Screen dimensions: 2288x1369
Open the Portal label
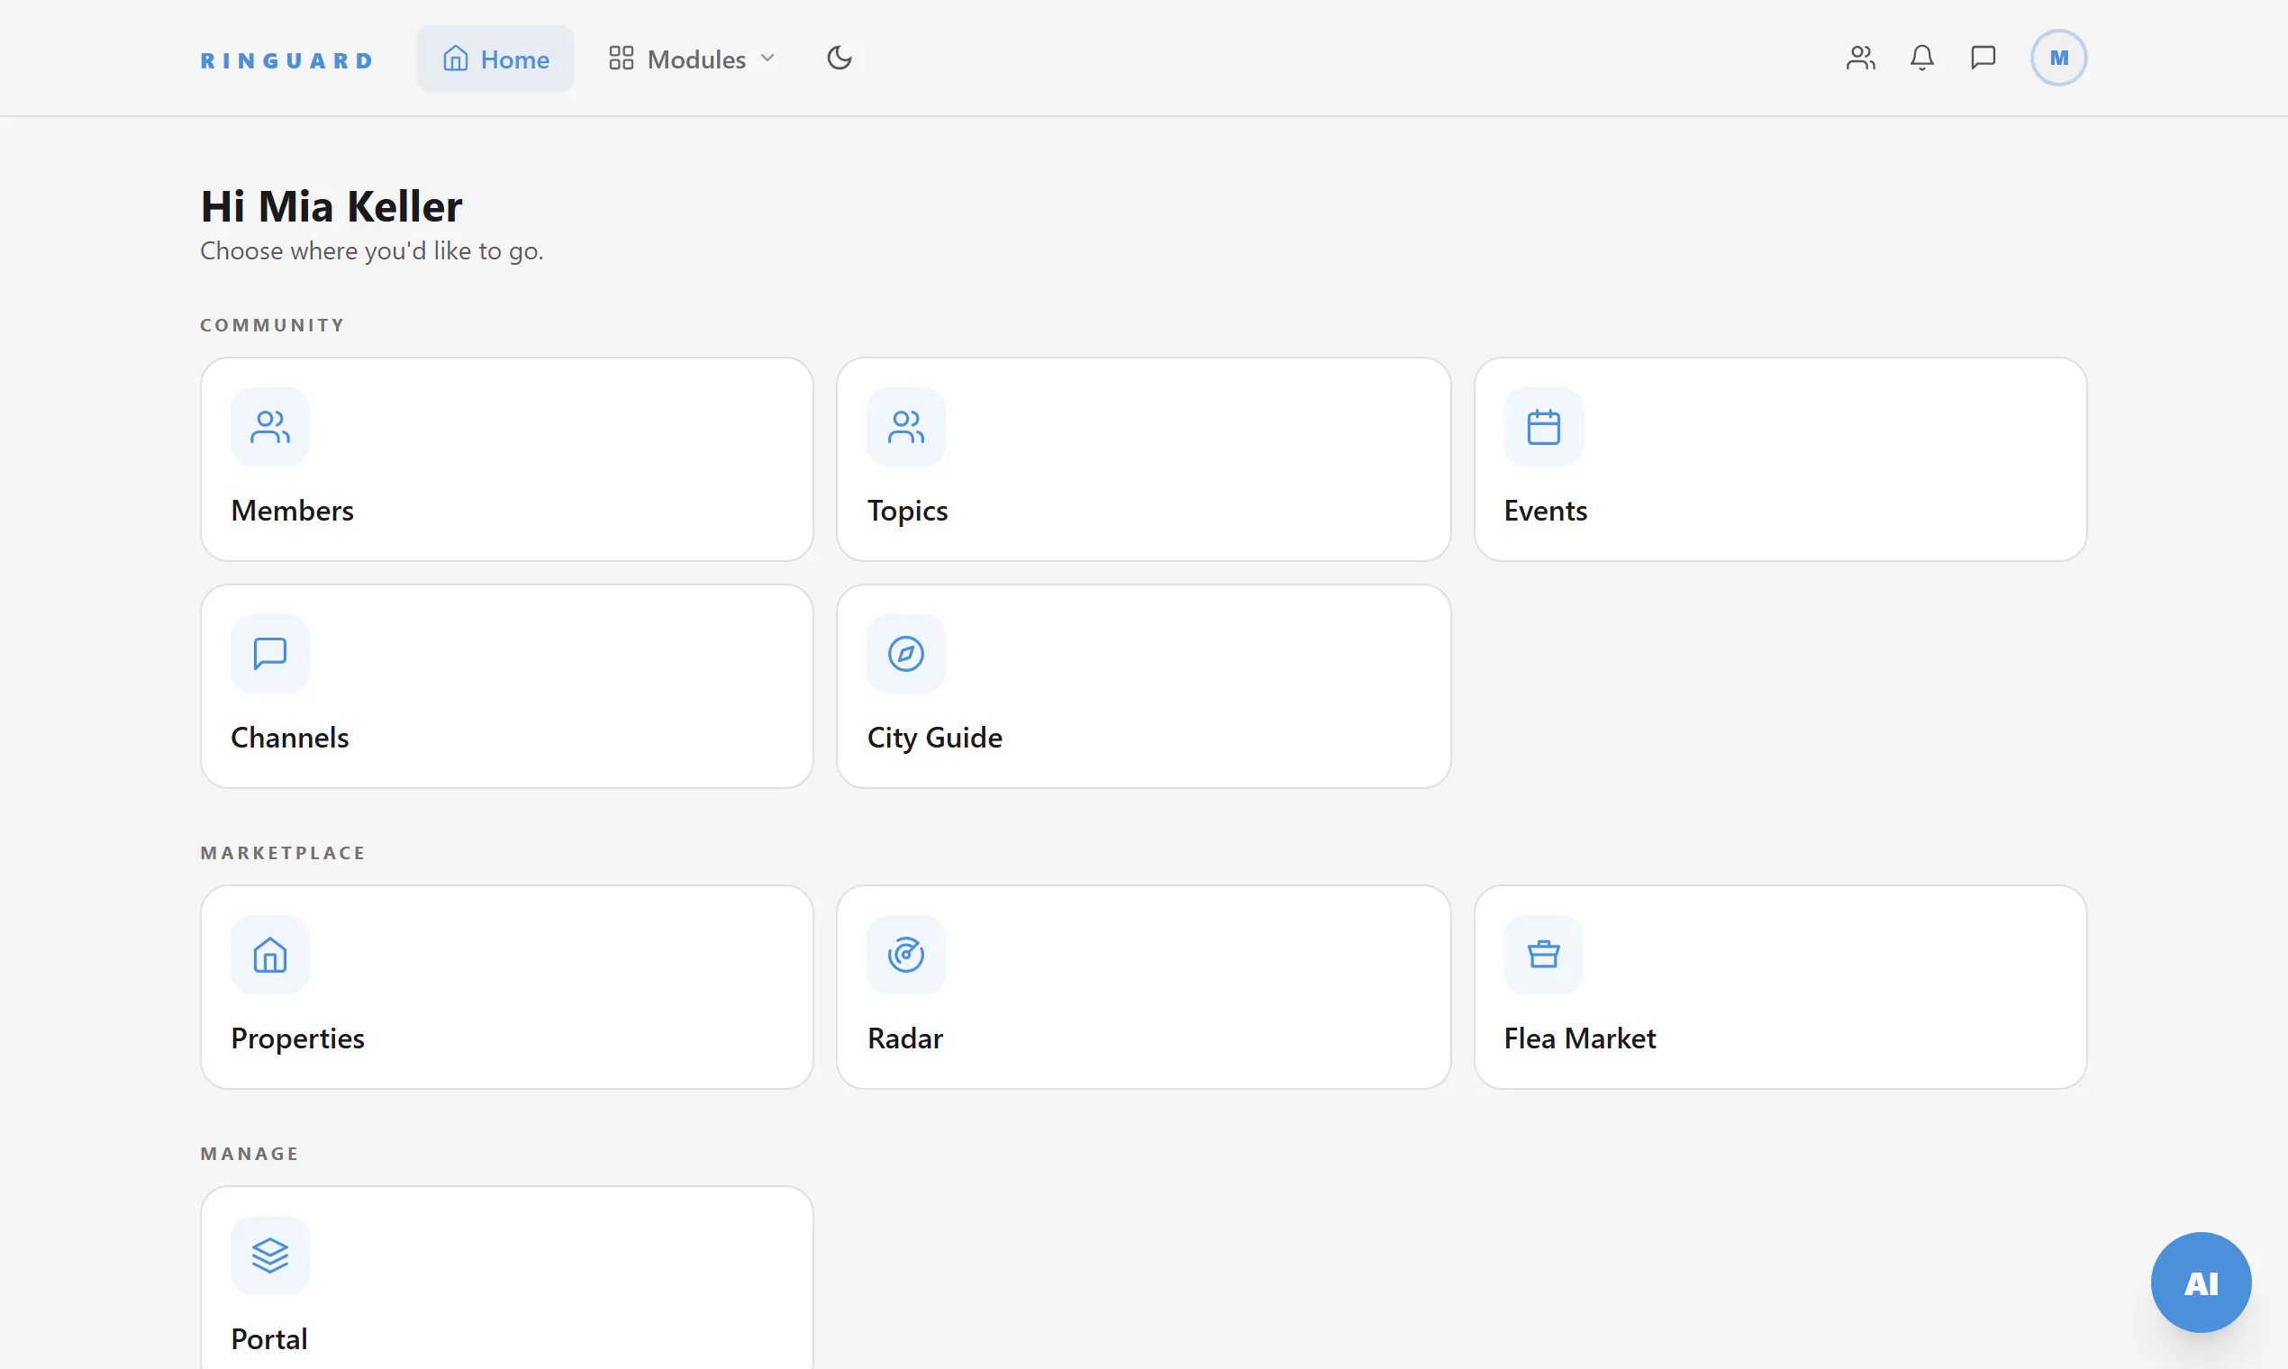[269, 1338]
